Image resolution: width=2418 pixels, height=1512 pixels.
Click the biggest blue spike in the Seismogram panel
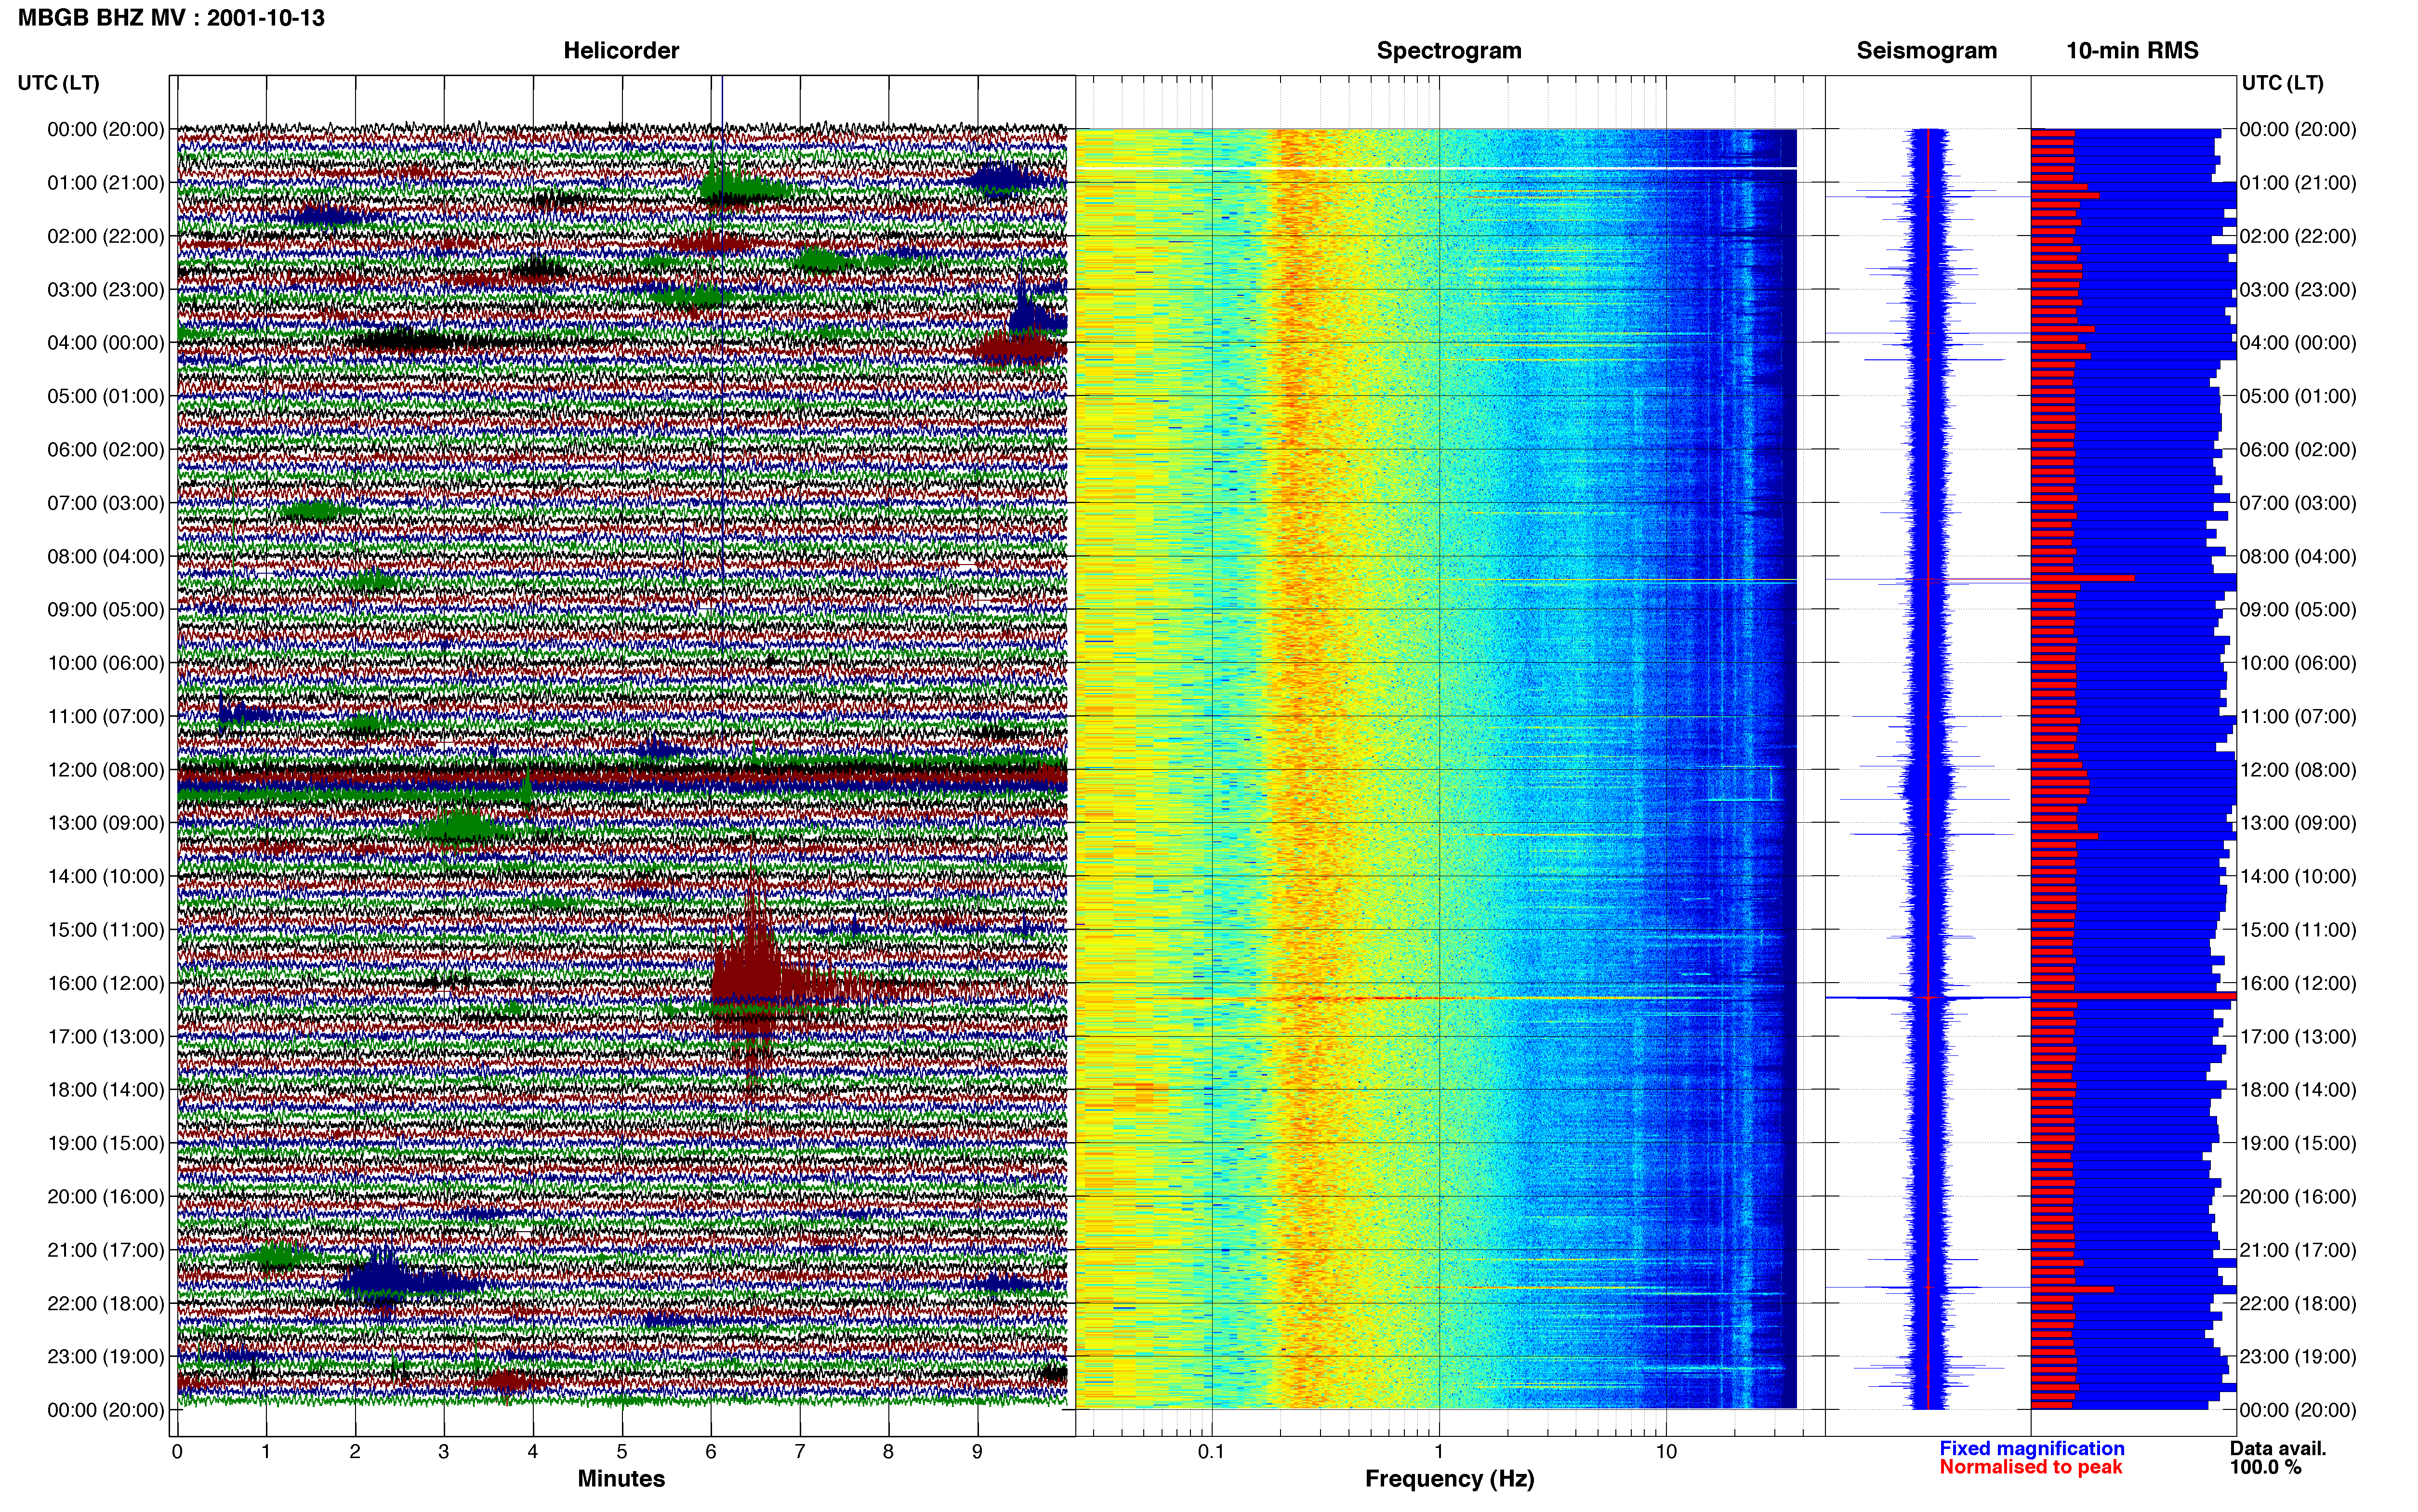click(1928, 998)
